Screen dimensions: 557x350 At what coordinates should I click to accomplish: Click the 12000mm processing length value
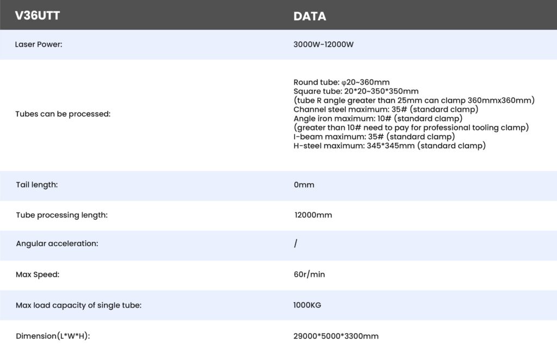coord(313,215)
